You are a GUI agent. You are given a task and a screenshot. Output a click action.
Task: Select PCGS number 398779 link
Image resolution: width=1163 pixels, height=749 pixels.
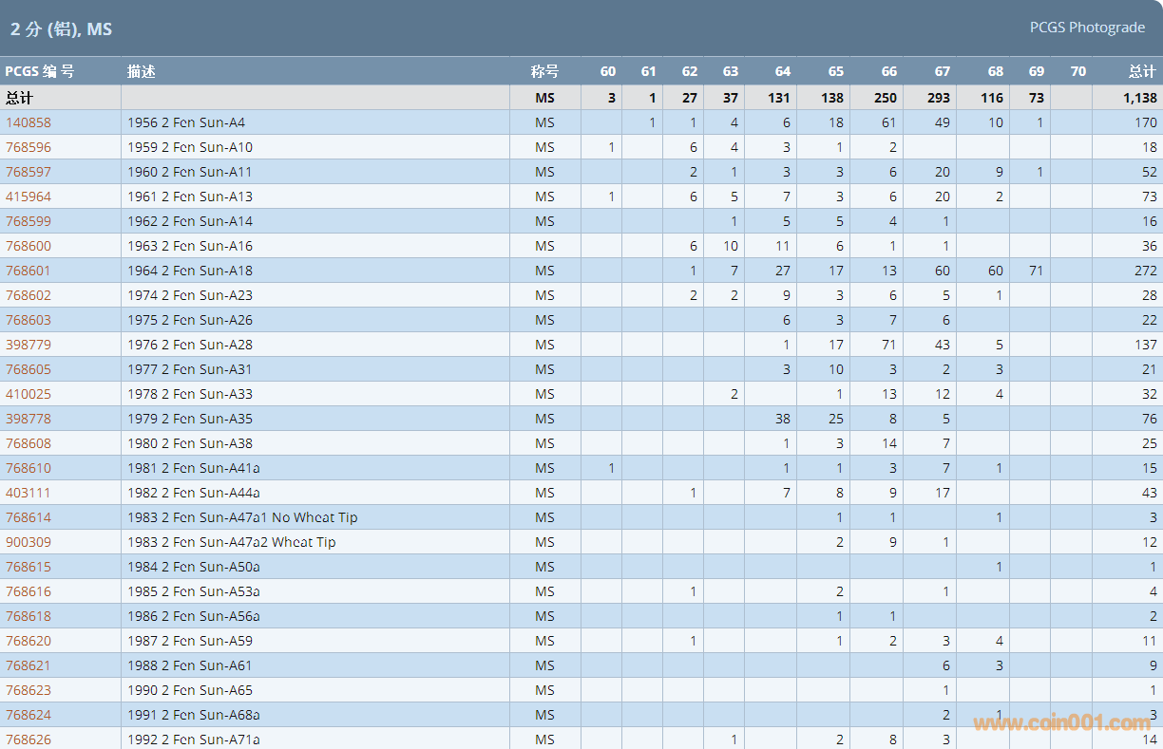(x=29, y=345)
